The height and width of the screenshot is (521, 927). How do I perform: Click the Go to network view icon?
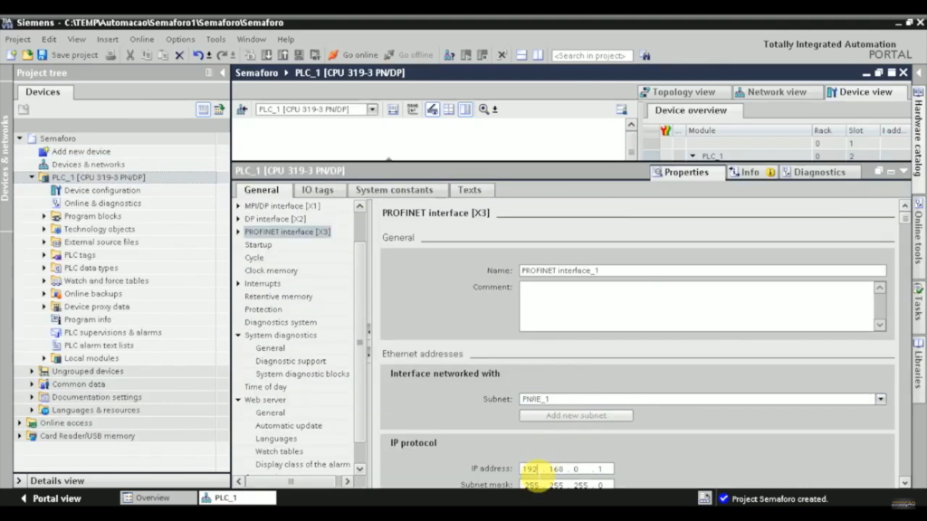(242, 109)
